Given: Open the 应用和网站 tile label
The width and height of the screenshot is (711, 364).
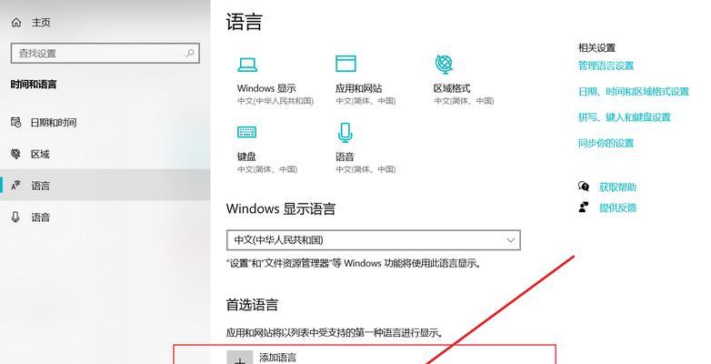Looking at the screenshot, I should (x=358, y=88).
